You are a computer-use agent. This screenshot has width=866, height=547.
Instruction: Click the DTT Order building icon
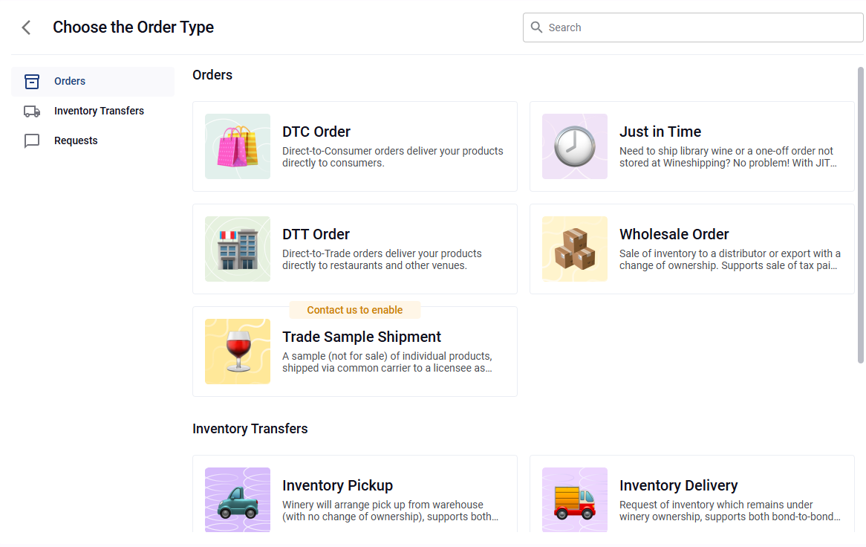[x=238, y=249]
